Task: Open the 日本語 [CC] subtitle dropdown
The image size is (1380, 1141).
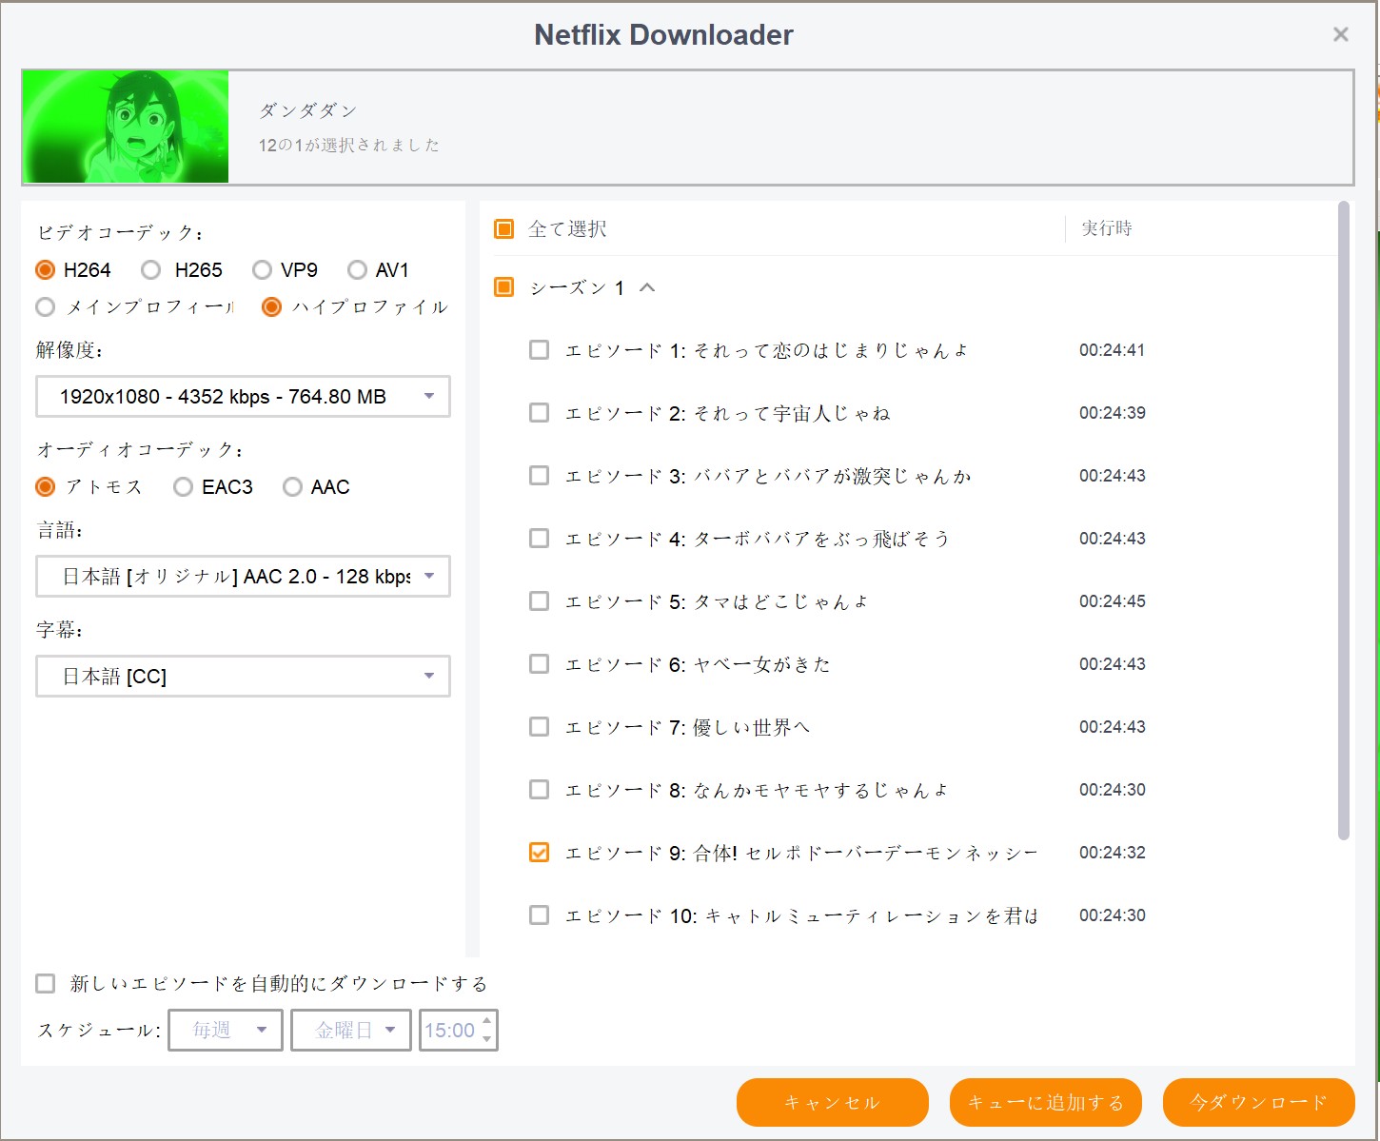Action: pos(243,677)
